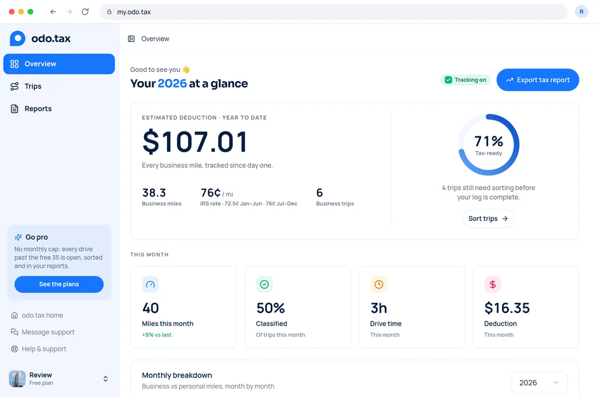This screenshot has height=397, width=597.
Task: Click the Go pro sparkle icon
Action: 18,237
